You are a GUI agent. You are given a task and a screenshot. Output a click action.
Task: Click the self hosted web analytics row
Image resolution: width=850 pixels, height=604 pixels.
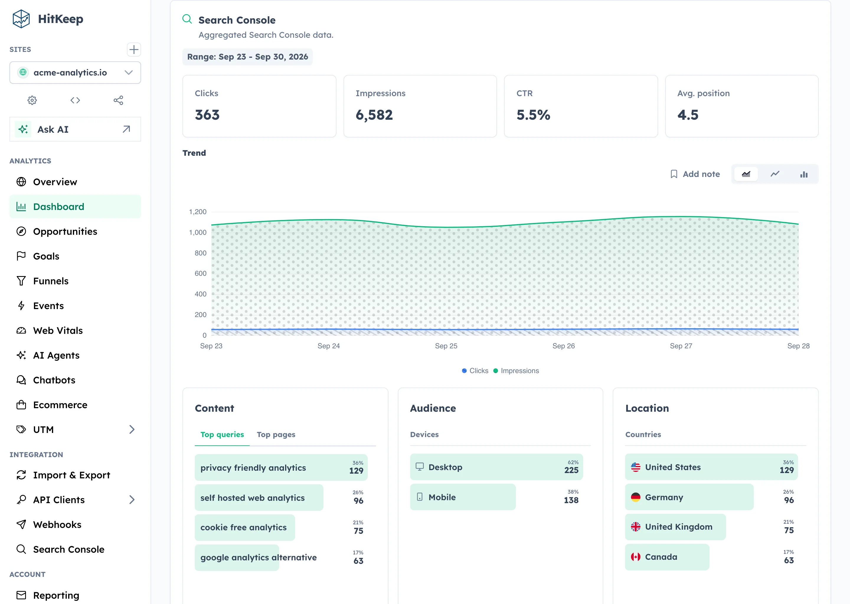281,498
